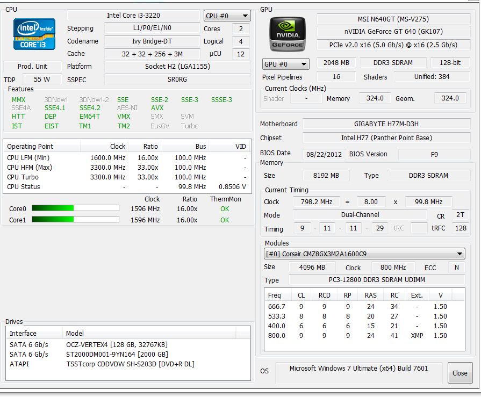Click the Prod. Unit button
Image resolution: width=481 pixels, height=397 pixels.
click(33, 66)
